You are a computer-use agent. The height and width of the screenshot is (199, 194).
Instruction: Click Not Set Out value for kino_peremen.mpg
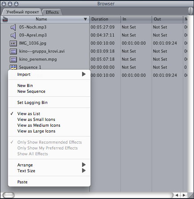coord(160,59)
